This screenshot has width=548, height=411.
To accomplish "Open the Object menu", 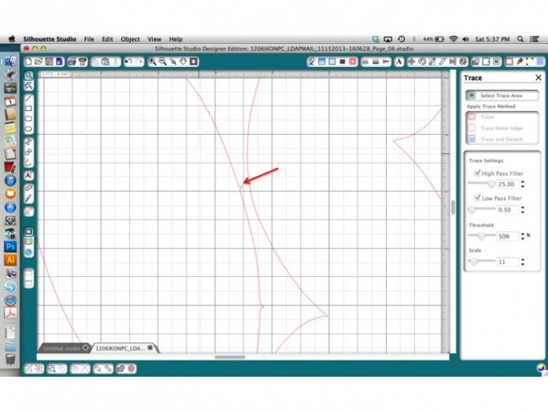I will coord(130,39).
